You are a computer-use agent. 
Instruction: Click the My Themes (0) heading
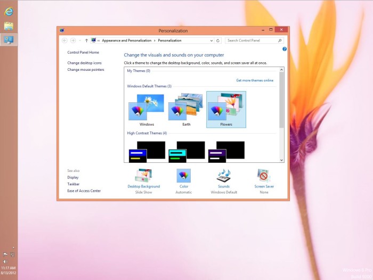139,71
